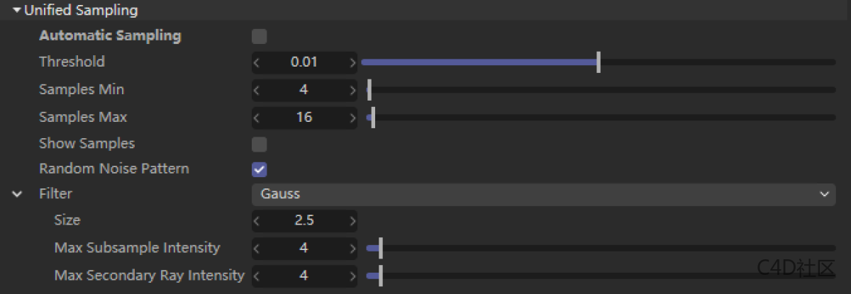Collapse the Filter sub-options chevron
The height and width of the screenshot is (294, 851).
tap(17, 194)
